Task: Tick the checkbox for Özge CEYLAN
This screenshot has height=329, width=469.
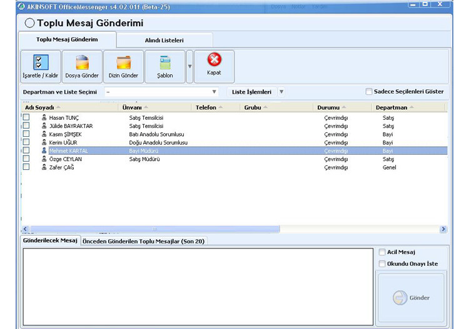Action: 26,159
